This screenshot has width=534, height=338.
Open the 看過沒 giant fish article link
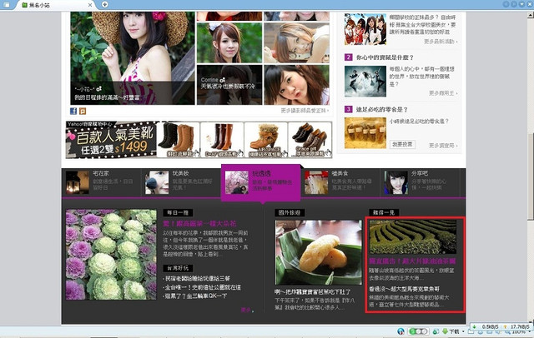pos(404,289)
